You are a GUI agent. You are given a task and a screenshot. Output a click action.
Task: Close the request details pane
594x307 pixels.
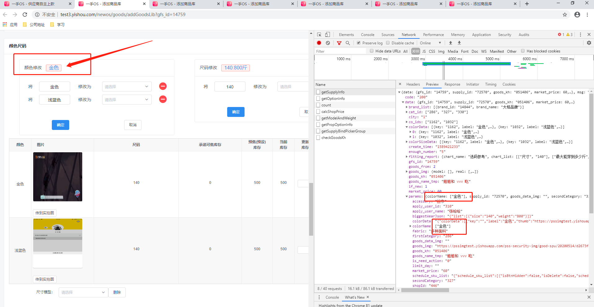(x=400, y=84)
